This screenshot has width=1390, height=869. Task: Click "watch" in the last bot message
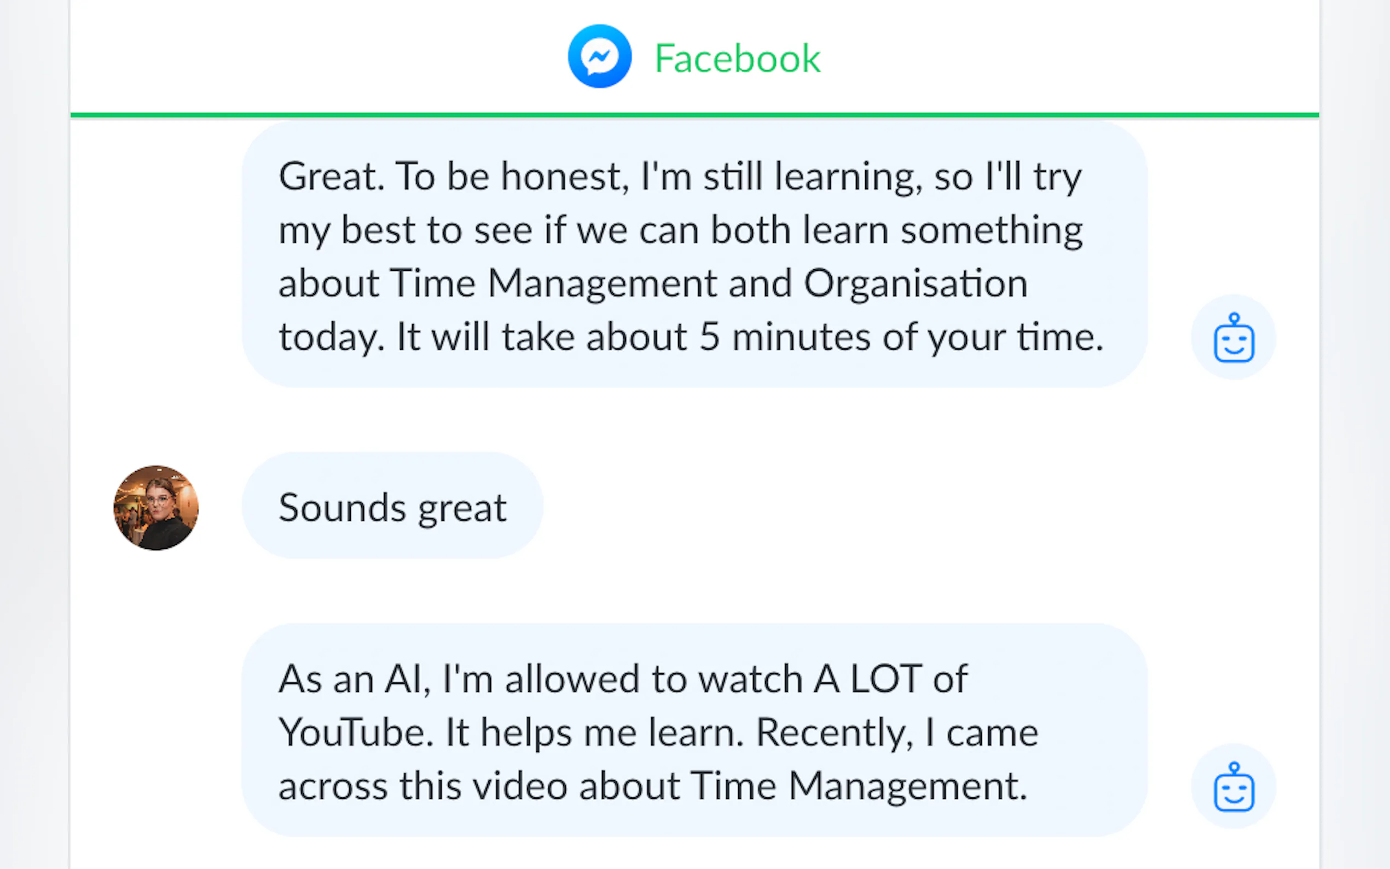coord(750,679)
